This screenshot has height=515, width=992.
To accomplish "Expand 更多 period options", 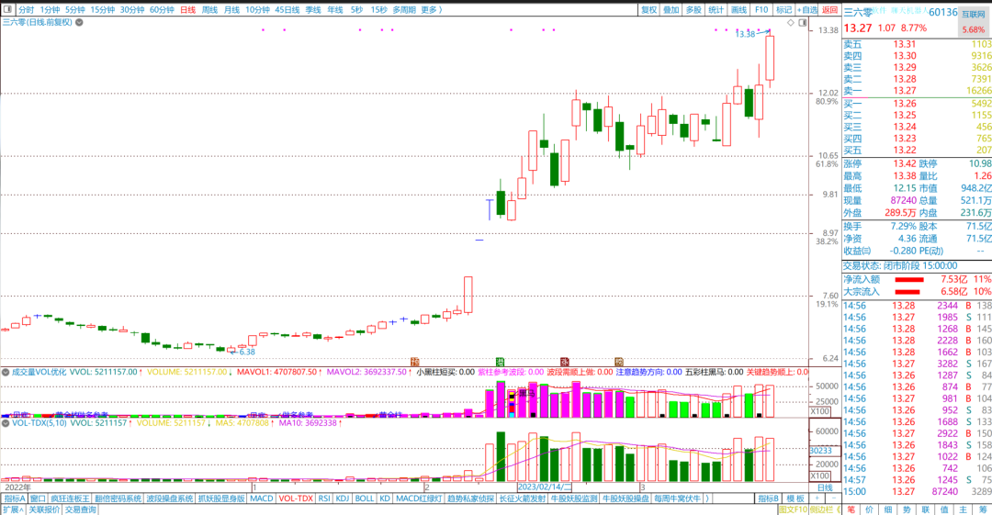I will (431, 10).
